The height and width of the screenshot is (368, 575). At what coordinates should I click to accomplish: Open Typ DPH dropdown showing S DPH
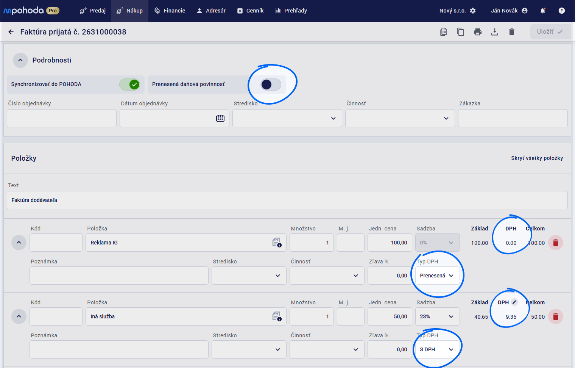coord(438,349)
